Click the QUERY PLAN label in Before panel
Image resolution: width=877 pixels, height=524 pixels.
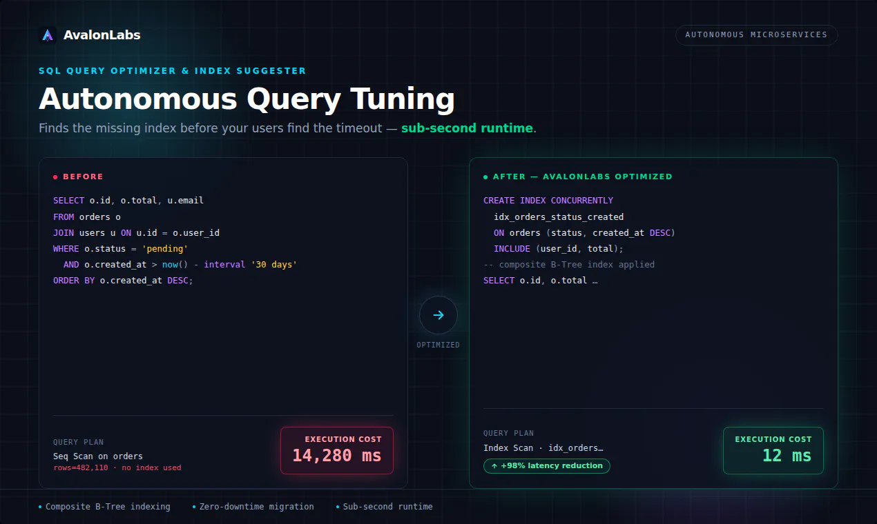[x=79, y=443]
